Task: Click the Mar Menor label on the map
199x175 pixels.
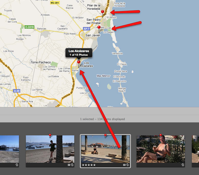Action: [x=103, y=76]
